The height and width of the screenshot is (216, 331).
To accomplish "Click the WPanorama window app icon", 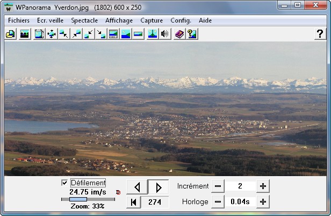I will pos(9,8).
